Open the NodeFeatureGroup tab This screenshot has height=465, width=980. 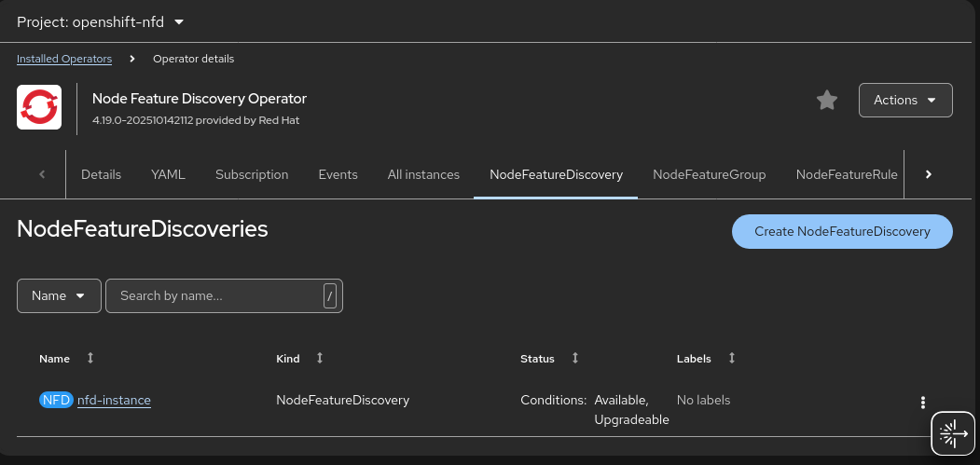(709, 174)
